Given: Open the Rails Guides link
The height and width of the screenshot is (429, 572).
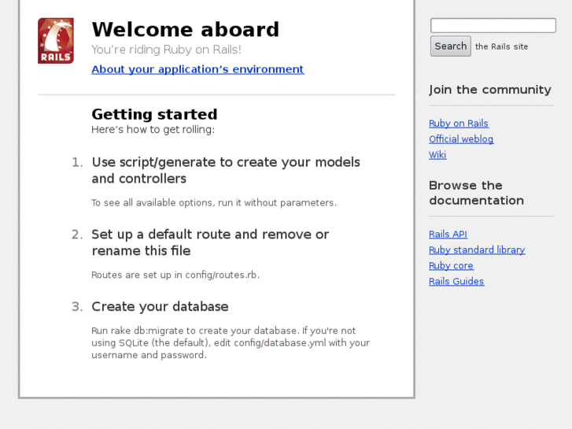Looking at the screenshot, I should (x=456, y=282).
